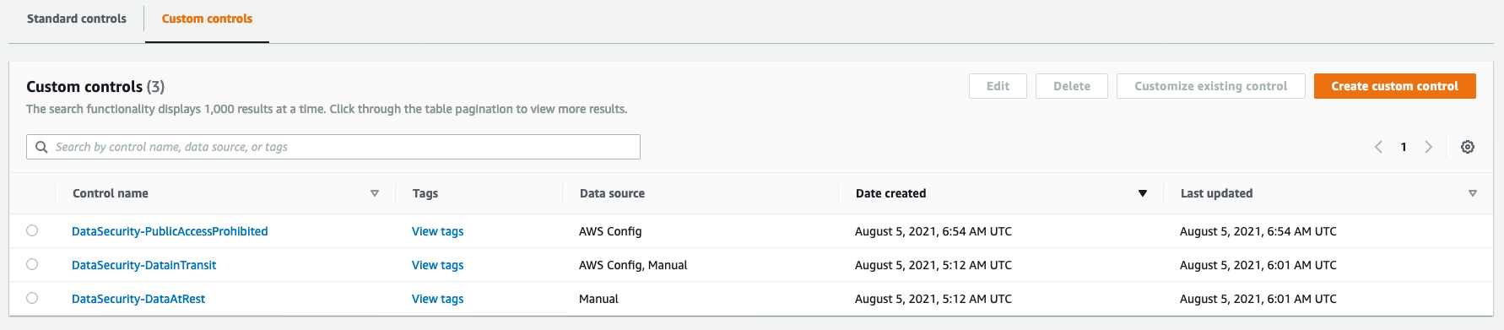This screenshot has height=330, width=1504.
Task: View tags for DataSecurity-PublicAccessProhibited
Action: click(438, 231)
